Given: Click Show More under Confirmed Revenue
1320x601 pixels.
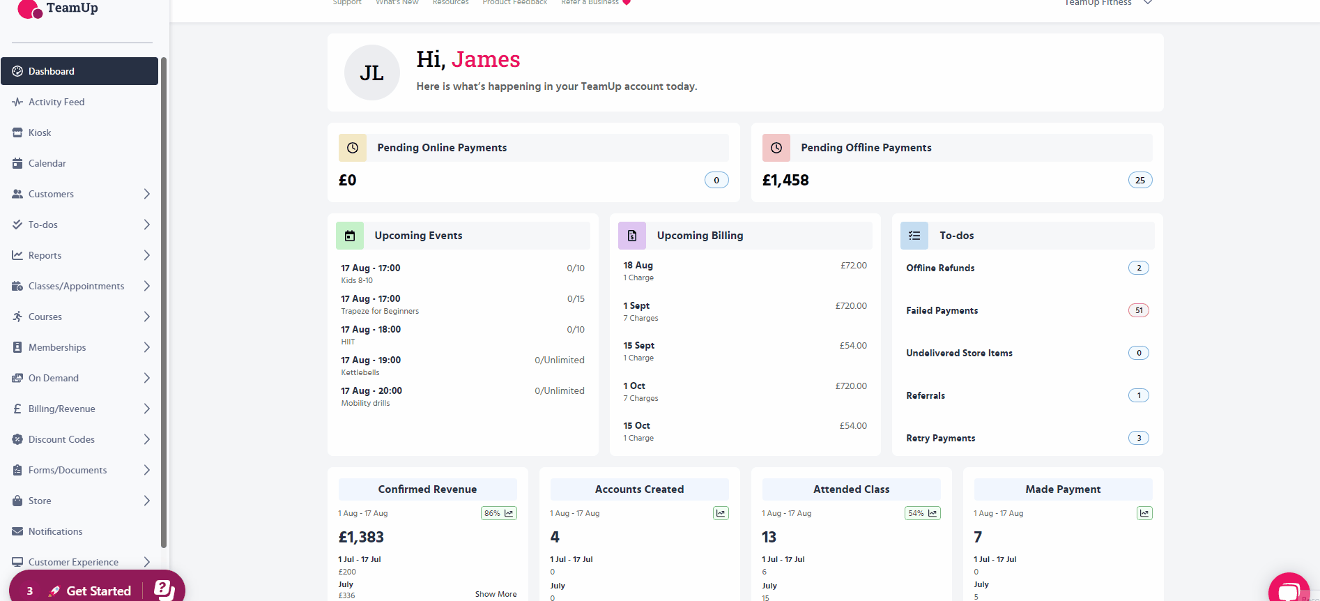Looking at the screenshot, I should 496,594.
